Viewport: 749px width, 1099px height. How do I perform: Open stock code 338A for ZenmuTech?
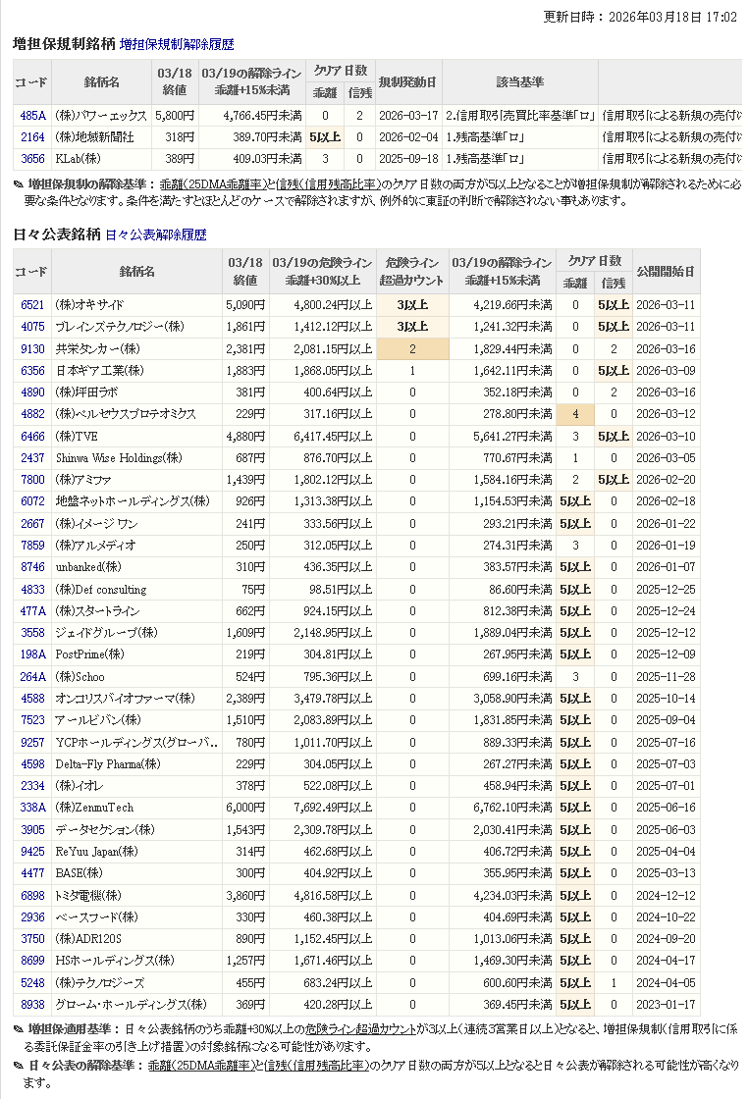tap(32, 808)
